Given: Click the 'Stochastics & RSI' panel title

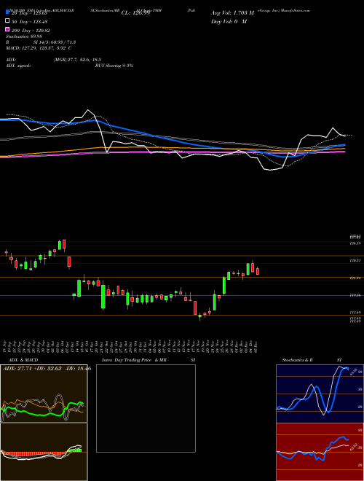Looking at the screenshot, I should 312,360.
